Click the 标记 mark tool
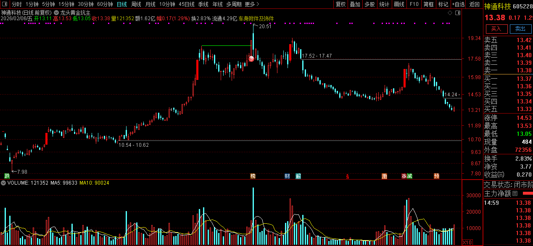This screenshot has height=246, width=533. coord(443,4)
